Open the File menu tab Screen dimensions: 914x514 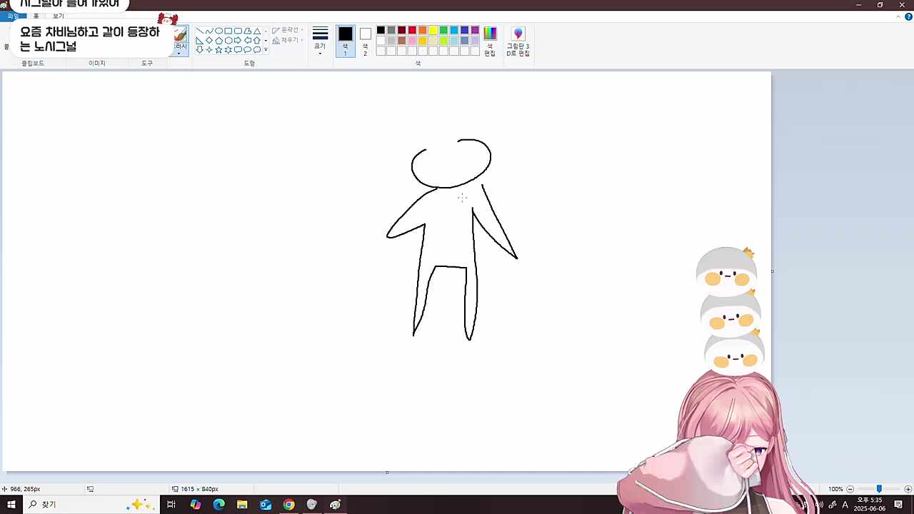coord(13,16)
